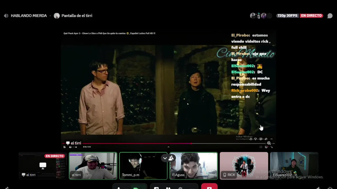Image resolution: width=337 pixels, height=189 pixels.
Task: Select el tirri EN DIRECTO stream tile
Action: 43,166
